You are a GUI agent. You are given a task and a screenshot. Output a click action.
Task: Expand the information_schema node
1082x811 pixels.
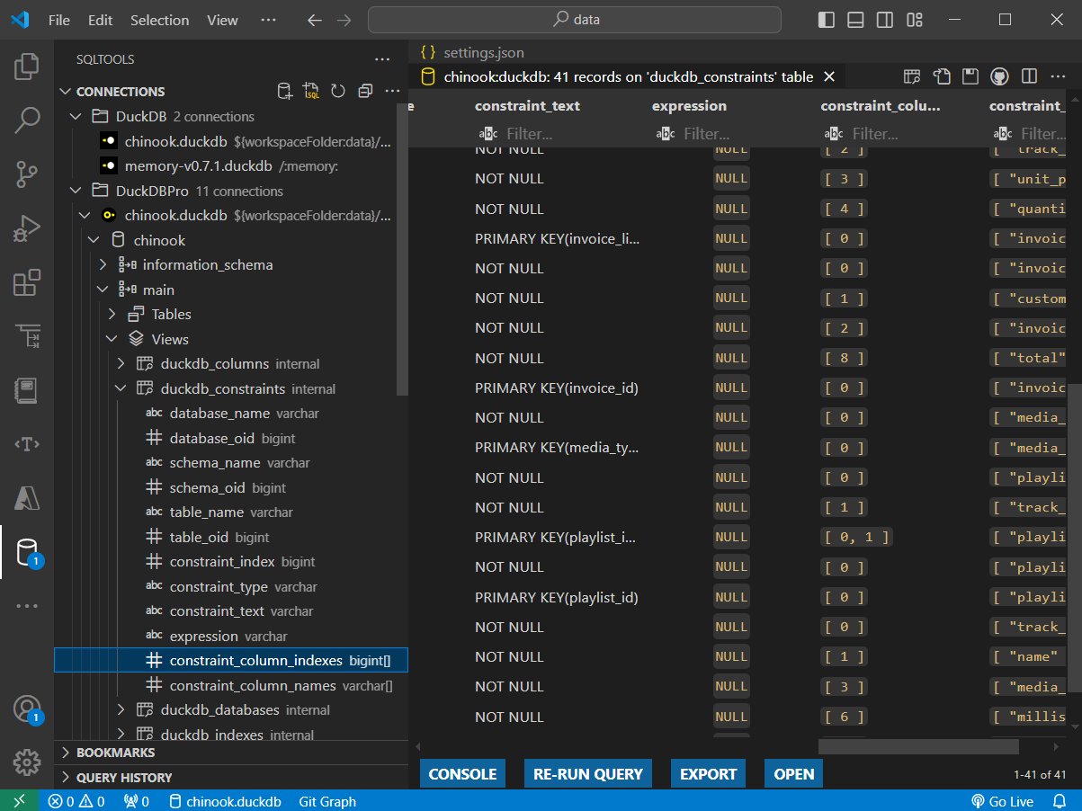pos(103,265)
